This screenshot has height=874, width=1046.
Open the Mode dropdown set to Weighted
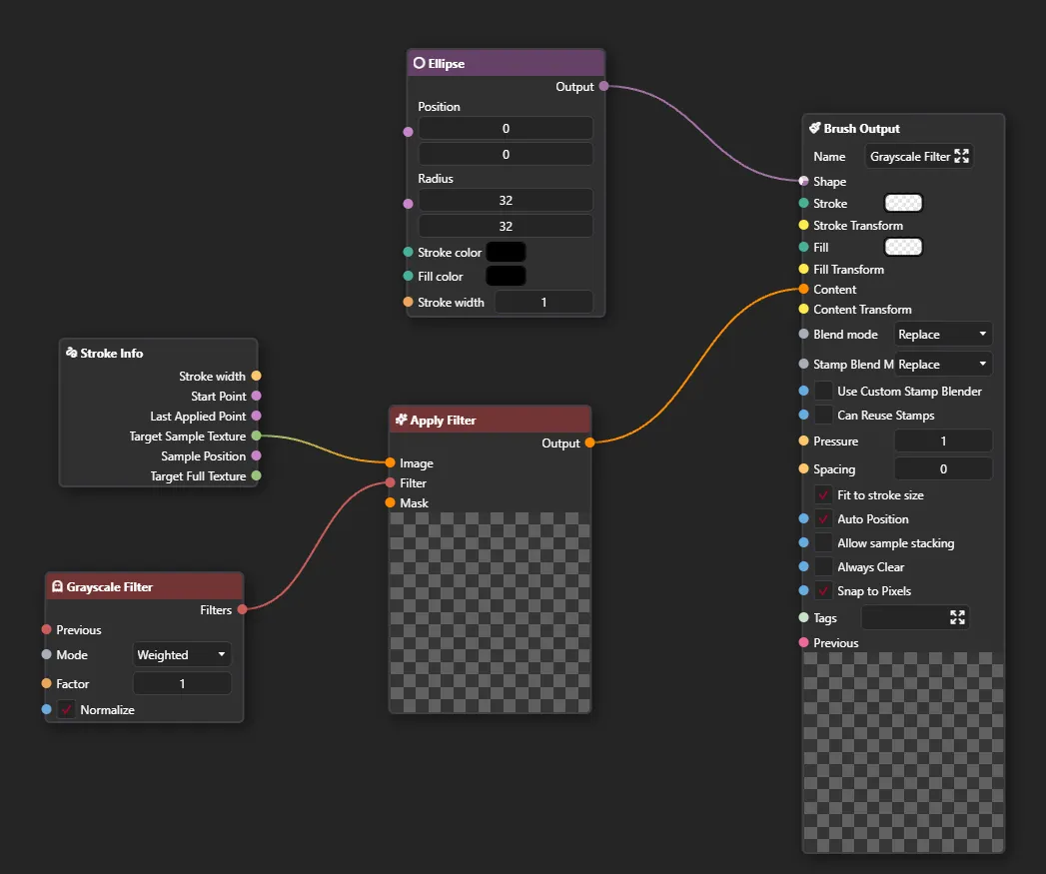[183, 655]
